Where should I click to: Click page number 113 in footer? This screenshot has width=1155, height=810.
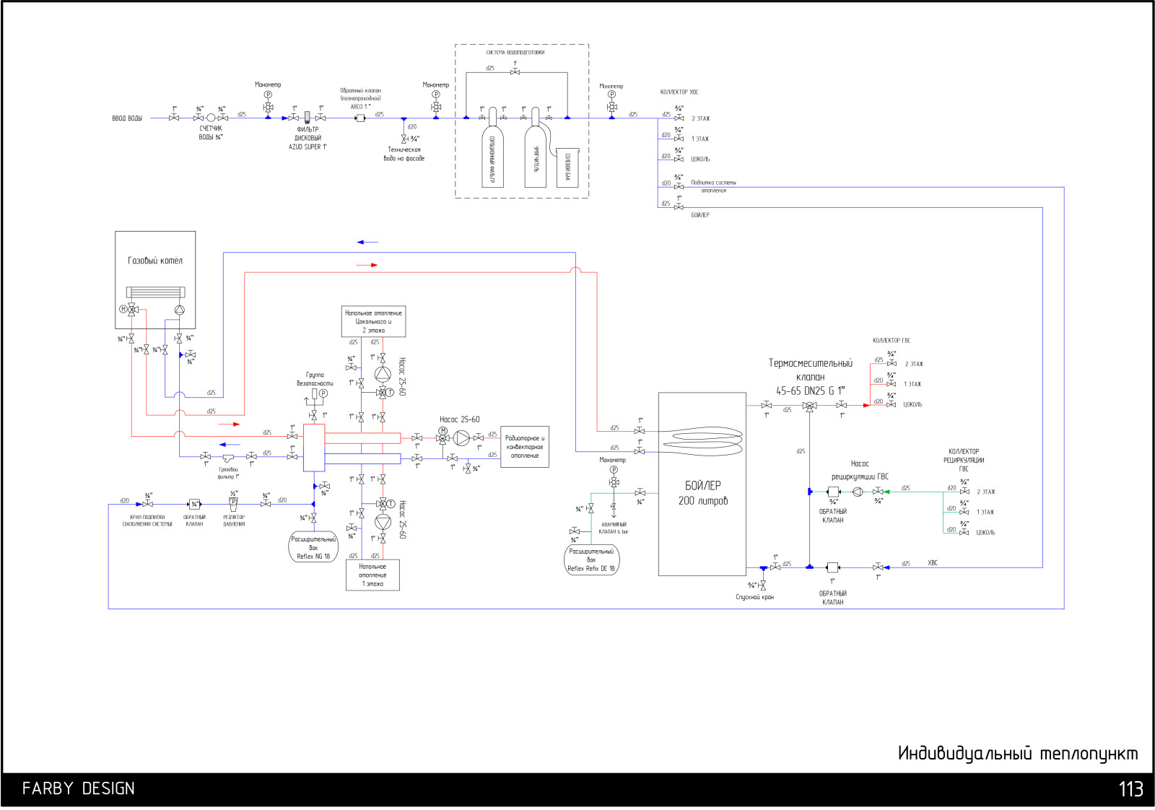1130,789
